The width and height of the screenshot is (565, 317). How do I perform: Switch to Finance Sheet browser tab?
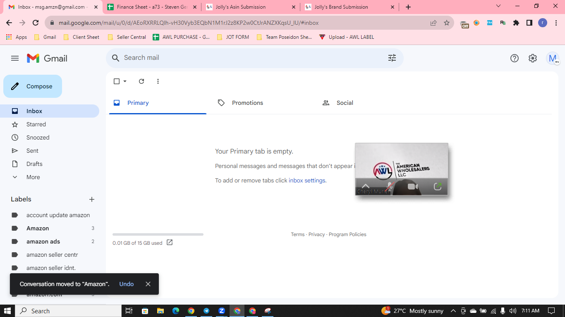coord(152,7)
